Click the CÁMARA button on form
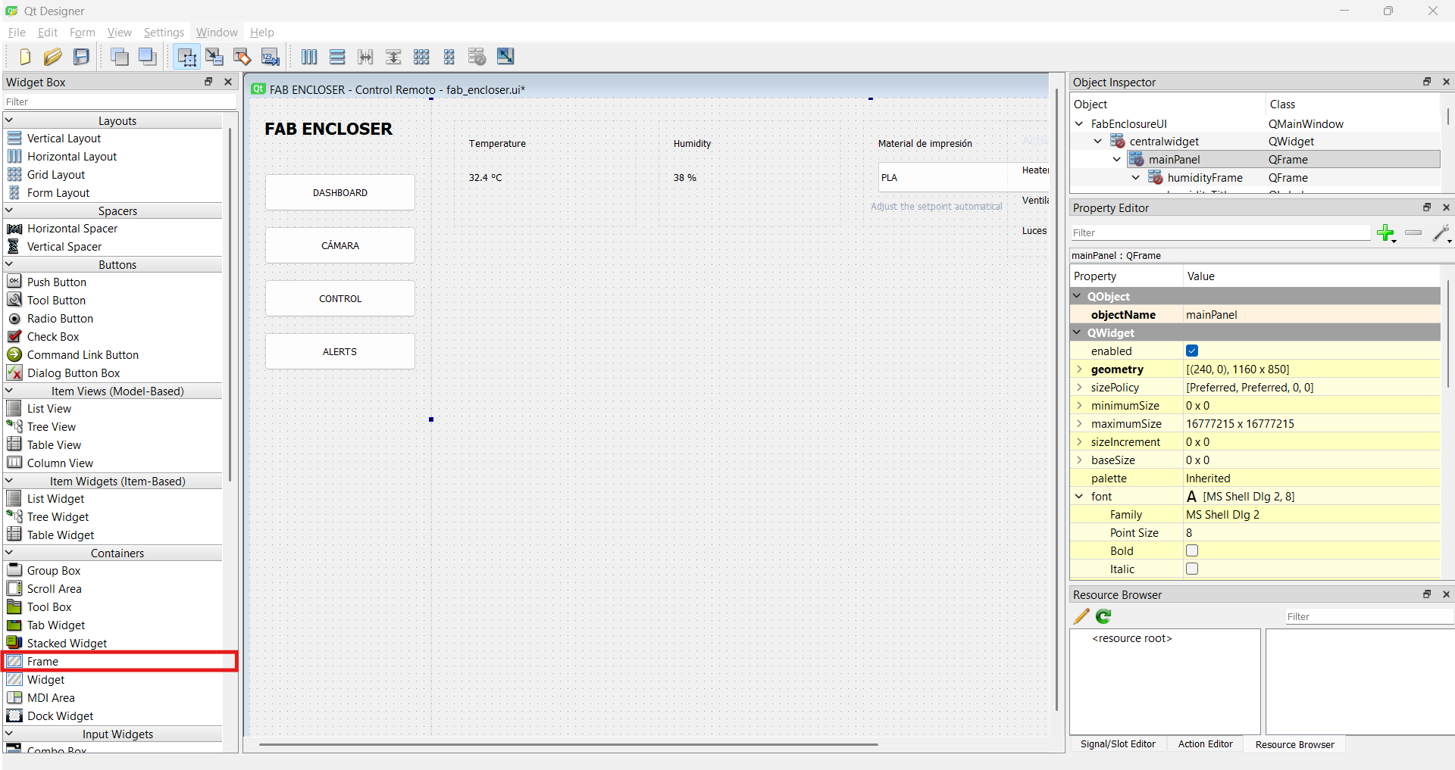 coord(340,245)
